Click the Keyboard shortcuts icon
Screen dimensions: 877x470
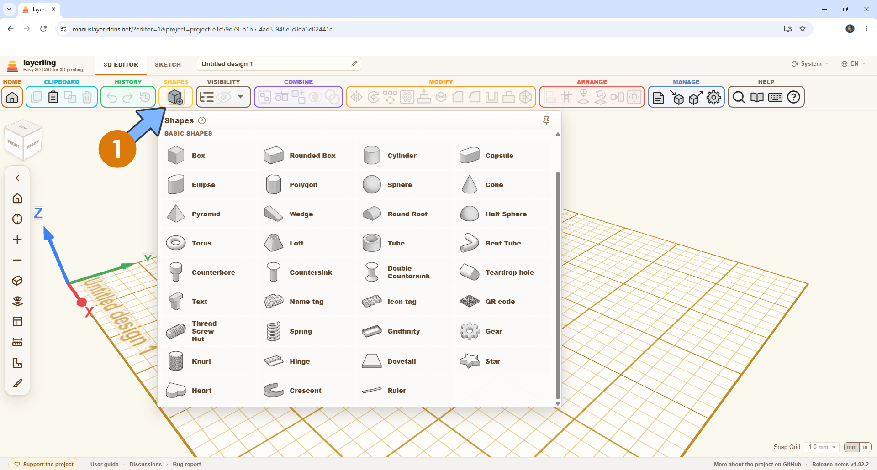[x=775, y=97]
